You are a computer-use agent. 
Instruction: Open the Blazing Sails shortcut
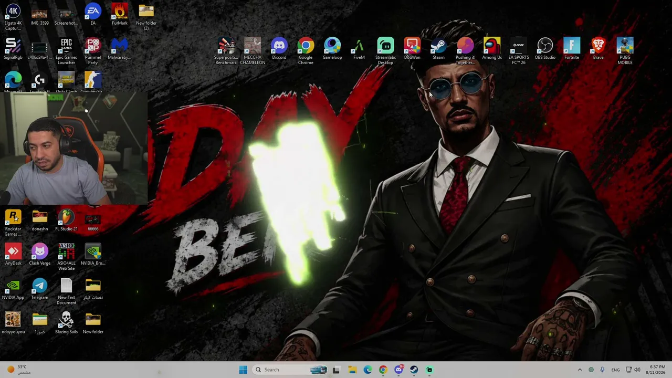66,323
